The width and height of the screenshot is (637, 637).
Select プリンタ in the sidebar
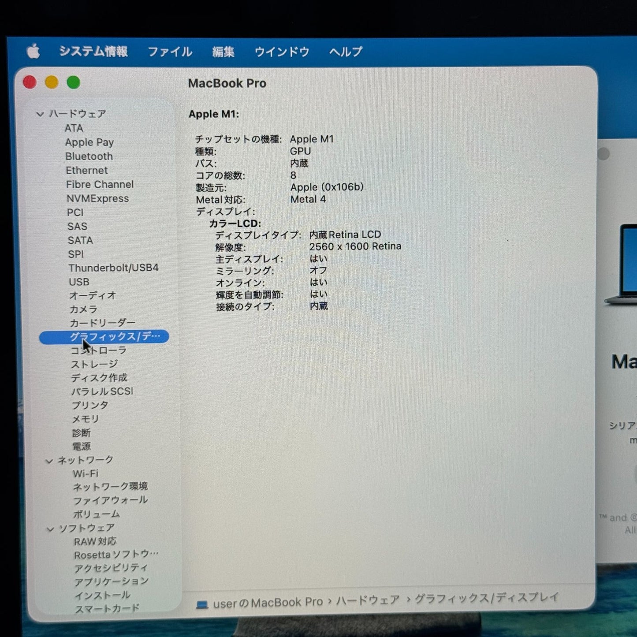(x=90, y=406)
